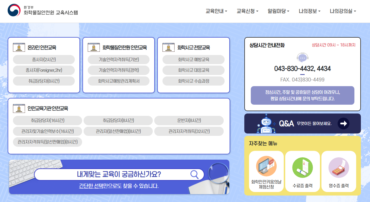Open 영수증 출력 receipt icon

[x=339, y=168]
